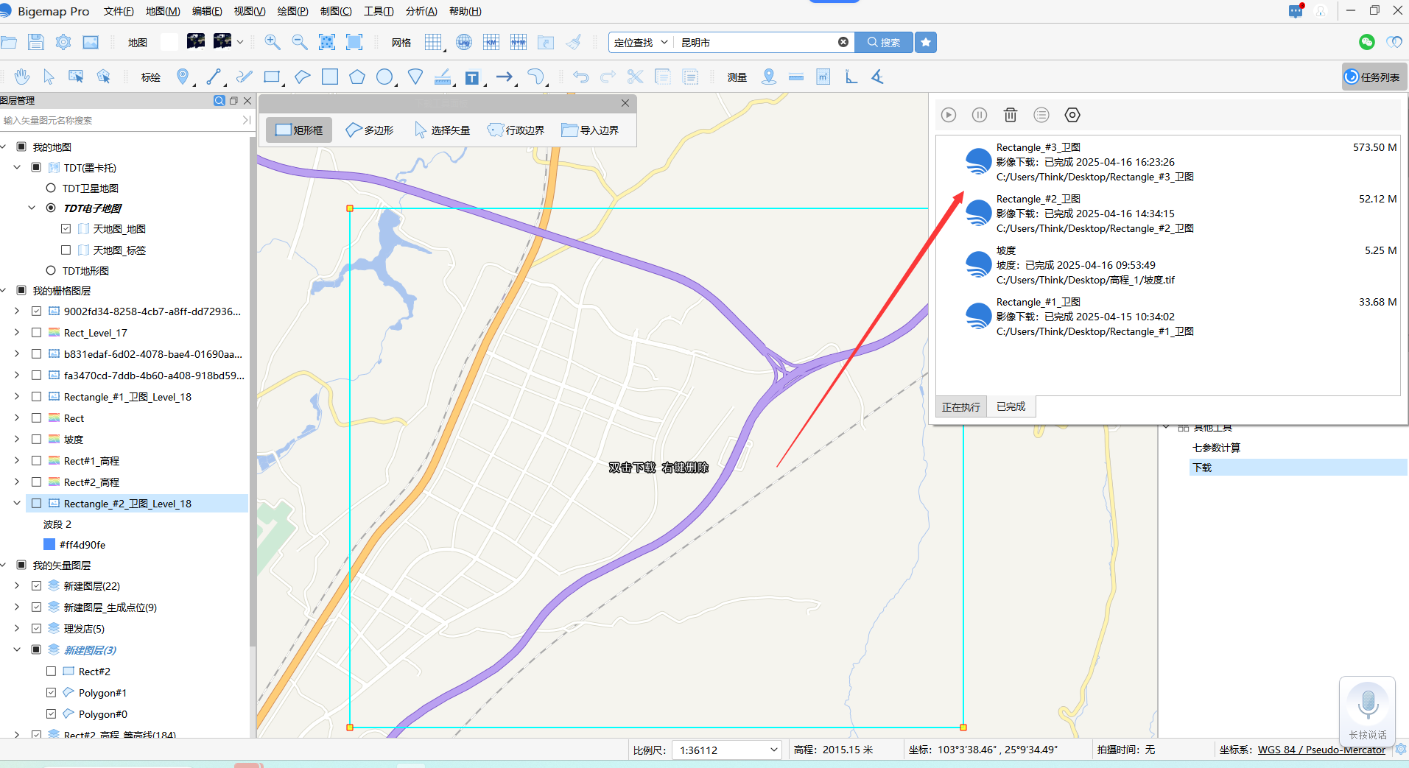
Task: Clear the 昆明市 search text
Action: pos(843,42)
